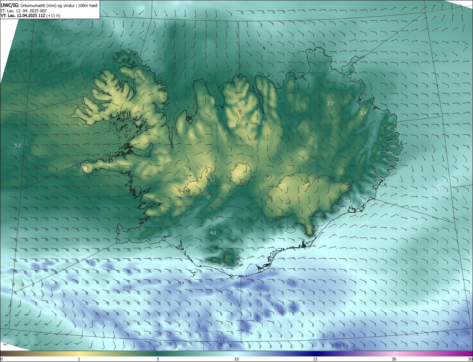Viewport: 473px width, 362px height.
Task: Click the 4.1 value label on the map
Action: point(213,232)
